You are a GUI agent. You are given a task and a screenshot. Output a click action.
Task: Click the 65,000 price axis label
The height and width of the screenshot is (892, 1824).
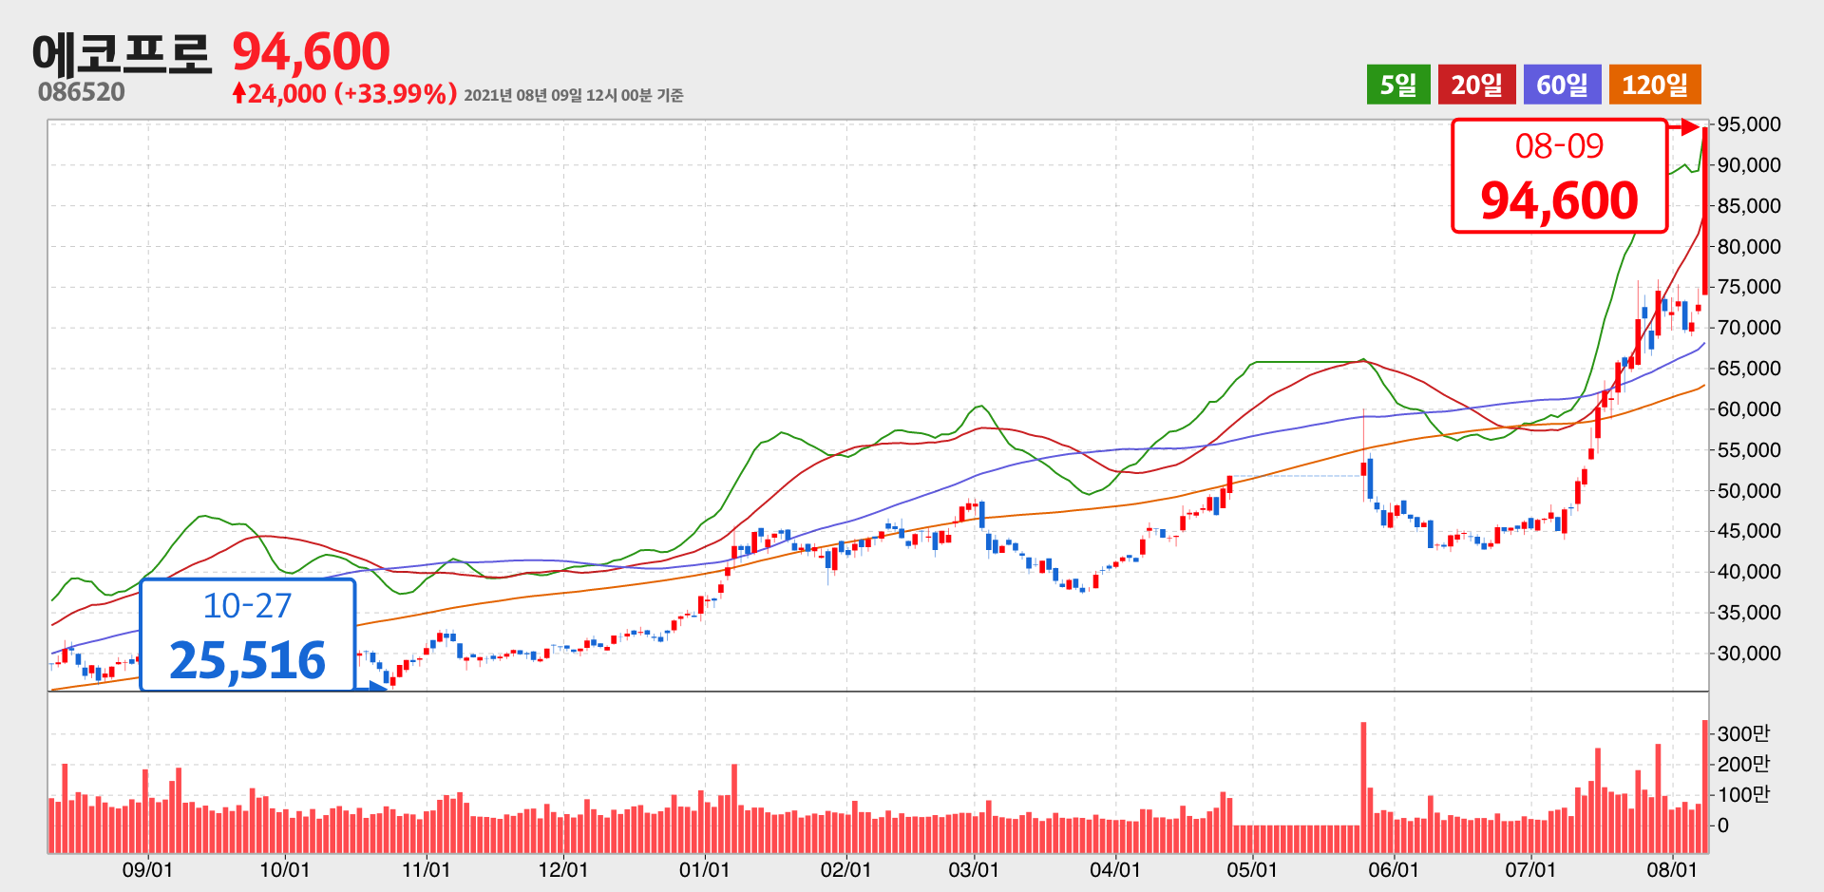tap(1749, 369)
